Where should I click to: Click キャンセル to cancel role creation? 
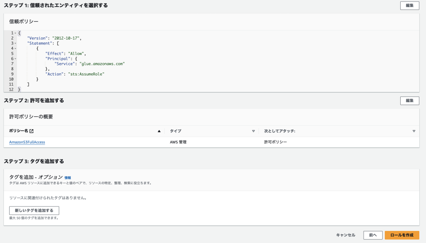pos(345,235)
